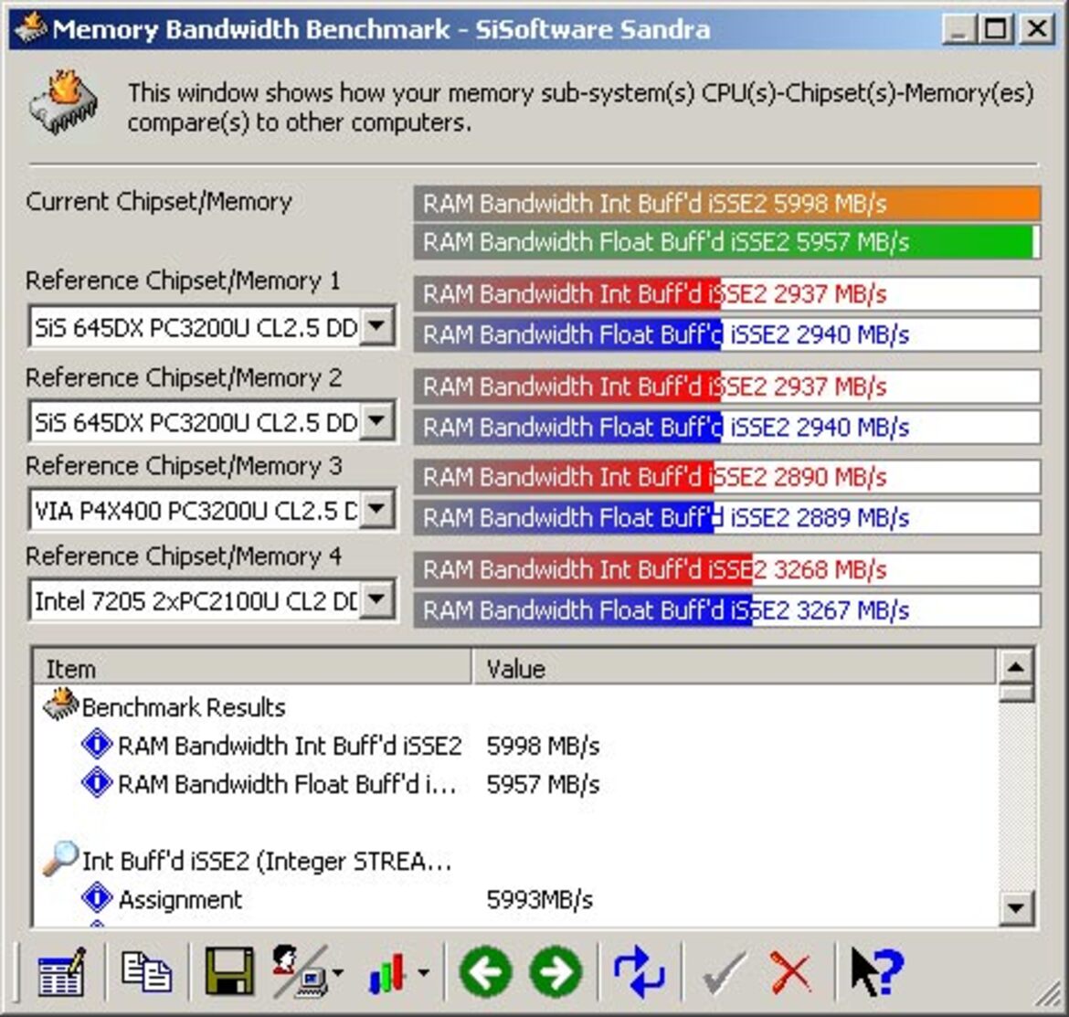
Task: Click the Benchmark Results chip icon
Action: (60, 704)
